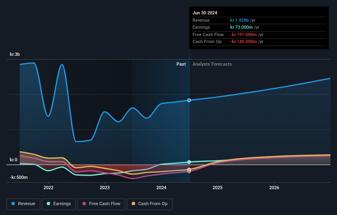
Task: Click the -kr.191.000m free cash flow value
Action: click(243, 34)
